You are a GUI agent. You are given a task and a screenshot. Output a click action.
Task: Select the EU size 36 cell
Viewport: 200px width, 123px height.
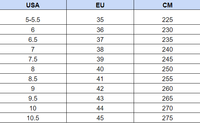(x=100, y=29)
